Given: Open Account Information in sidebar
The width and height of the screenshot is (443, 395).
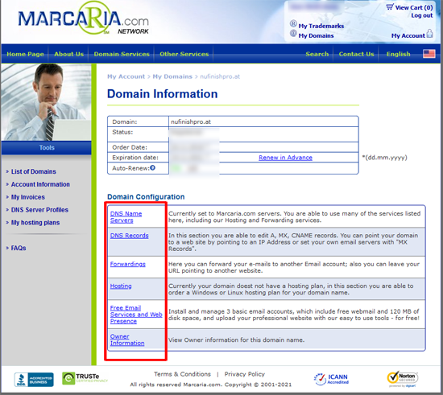Looking at the screenshot, I should pyautogui.click(x=40, y=184).
